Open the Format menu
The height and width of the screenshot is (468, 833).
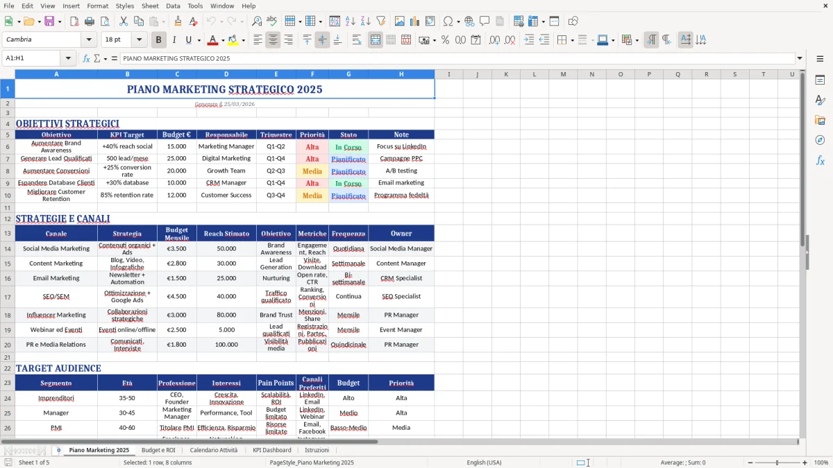coord(97,6)
